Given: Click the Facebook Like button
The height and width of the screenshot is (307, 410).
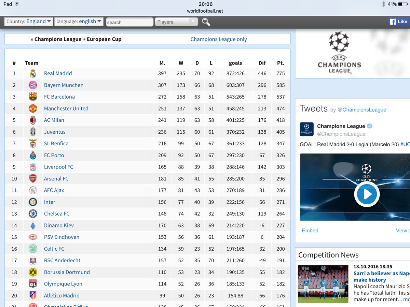Looking at the screenshot, I should pos(399,21).
